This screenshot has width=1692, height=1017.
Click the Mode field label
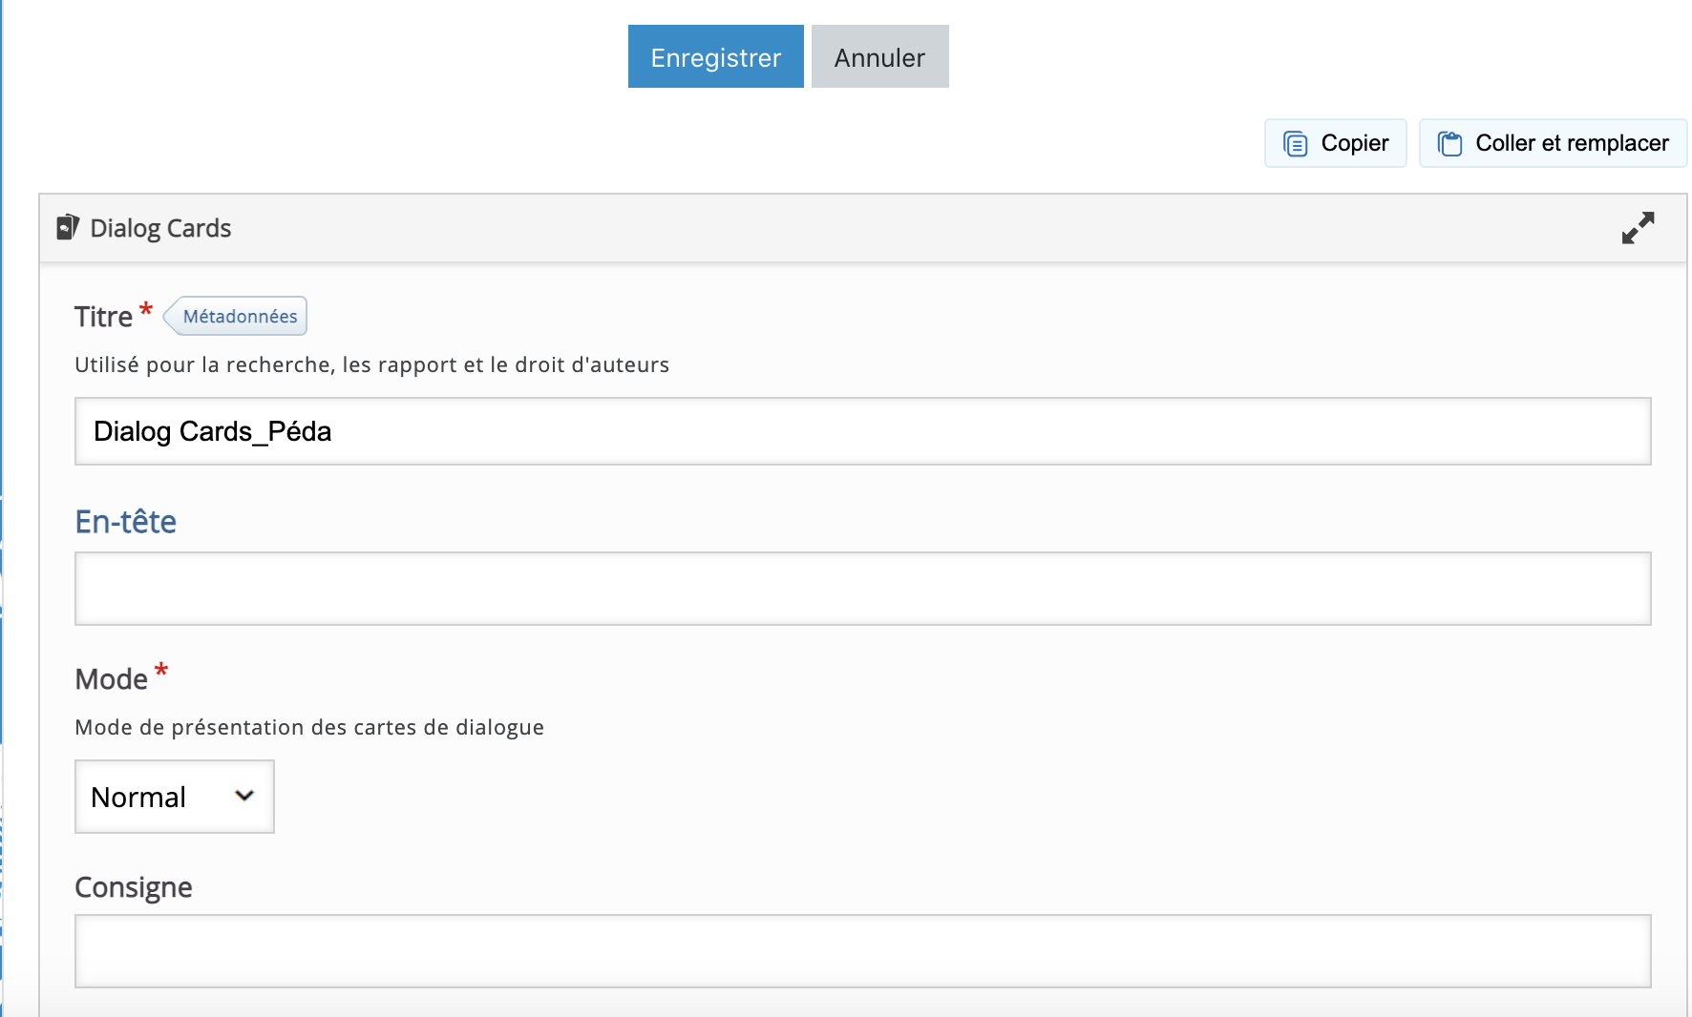pyautogui.click(x=111, y=679)
